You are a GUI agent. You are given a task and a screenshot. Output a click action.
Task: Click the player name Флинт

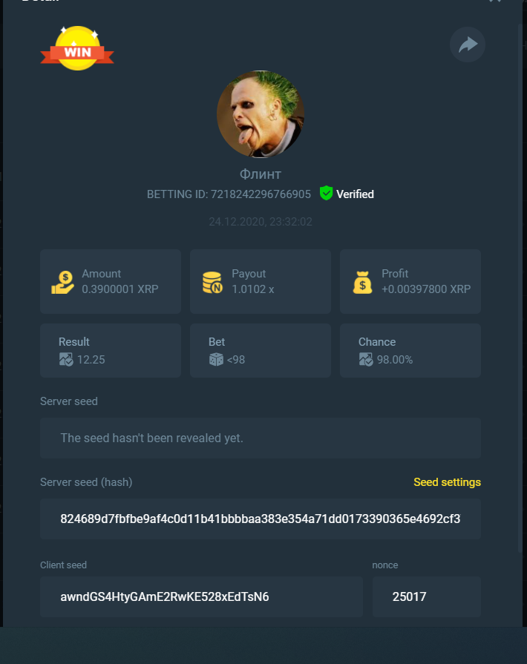click(x=260, y=174)
